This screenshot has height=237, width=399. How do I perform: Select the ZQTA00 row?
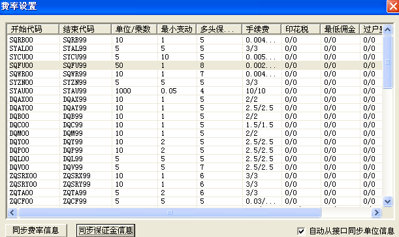(195, 193)
